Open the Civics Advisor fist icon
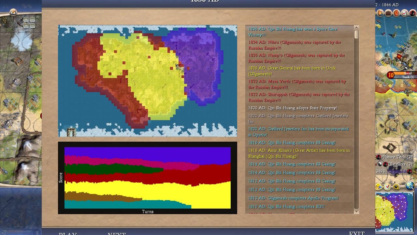The height and width of the screenshot is (235, 417). click(396, 13)
